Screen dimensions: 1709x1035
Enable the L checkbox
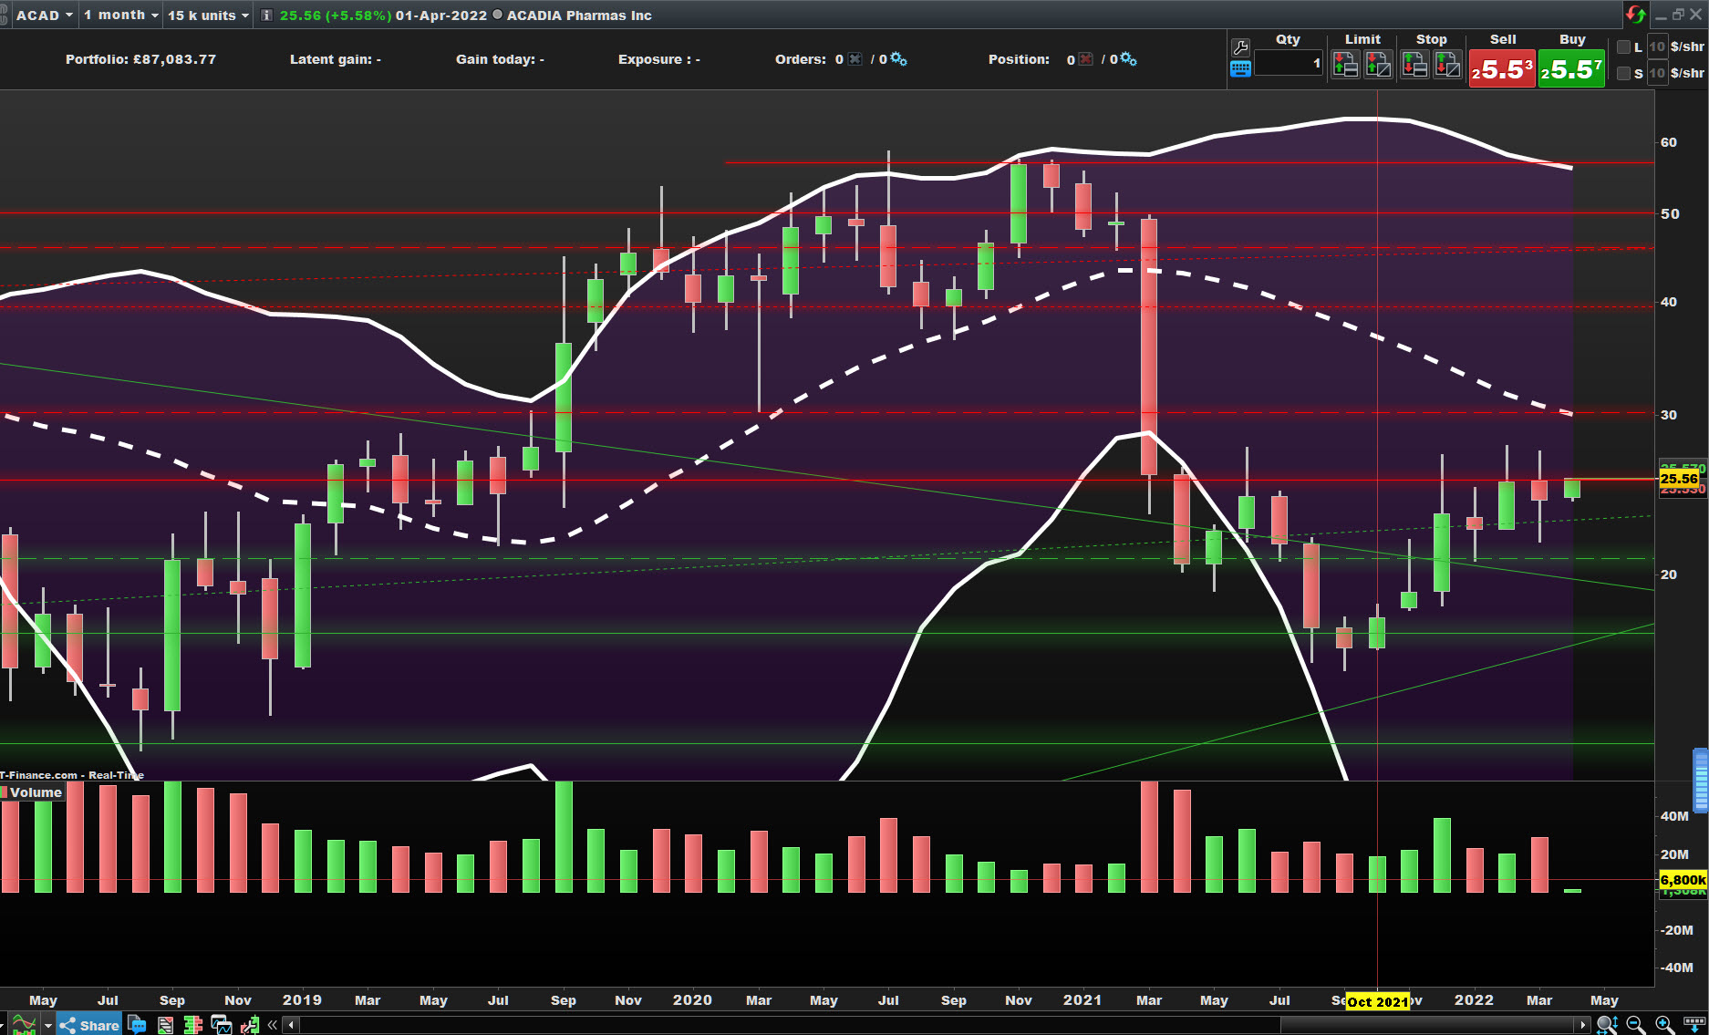pos(1623,47)
